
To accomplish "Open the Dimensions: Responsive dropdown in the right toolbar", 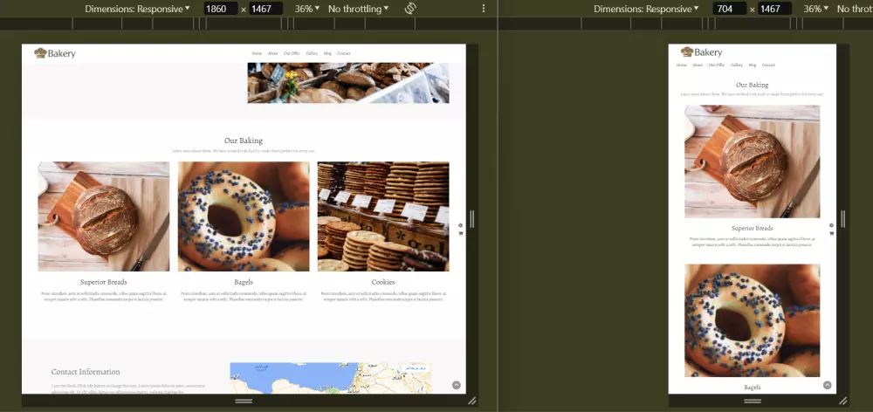I will (646, 9).
